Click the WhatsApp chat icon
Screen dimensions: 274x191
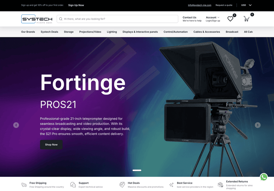click(x=263, y=177)
